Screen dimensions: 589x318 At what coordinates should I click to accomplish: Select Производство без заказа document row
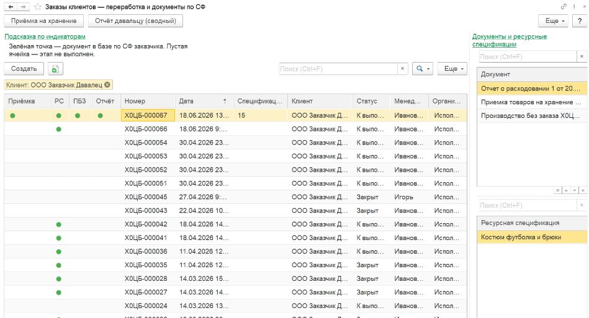tap(532, 115)
